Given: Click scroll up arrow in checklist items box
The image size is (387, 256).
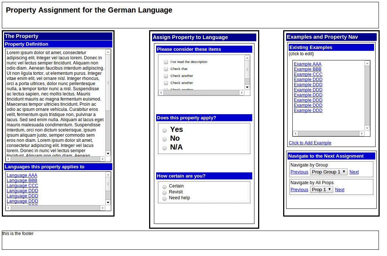Looking at the screenshot, I should pos(247,58).
